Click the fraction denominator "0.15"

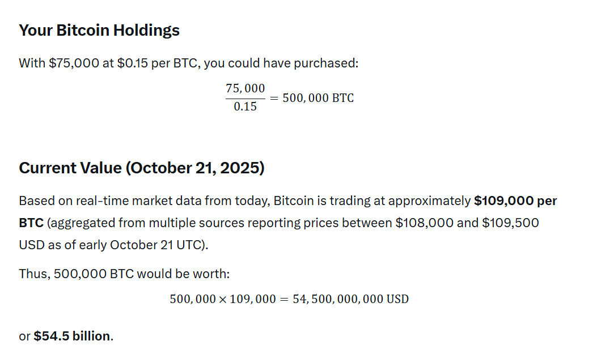pyautogui.click(x=245, y=106)
